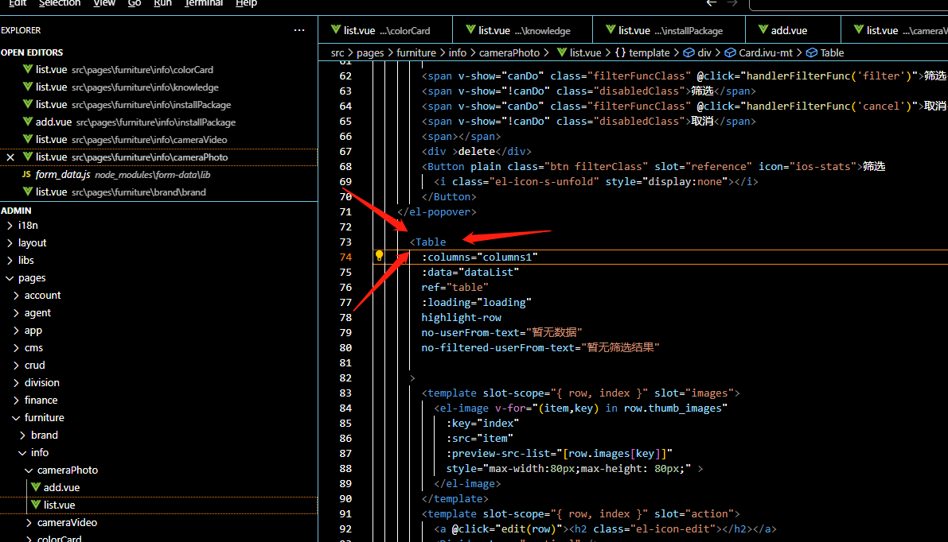Click the lightbulb code action icon
Viewport: 948px width, 542px height.
380,256
